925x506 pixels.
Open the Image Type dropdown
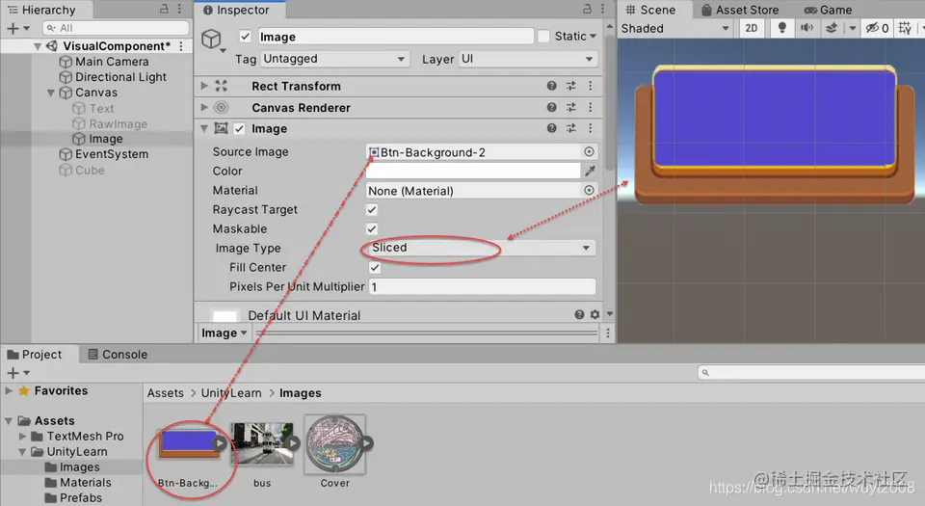pyautogui.click(x=480, y=248)
